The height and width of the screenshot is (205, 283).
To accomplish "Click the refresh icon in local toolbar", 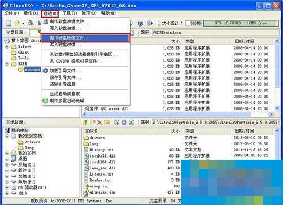I will 131,123.
